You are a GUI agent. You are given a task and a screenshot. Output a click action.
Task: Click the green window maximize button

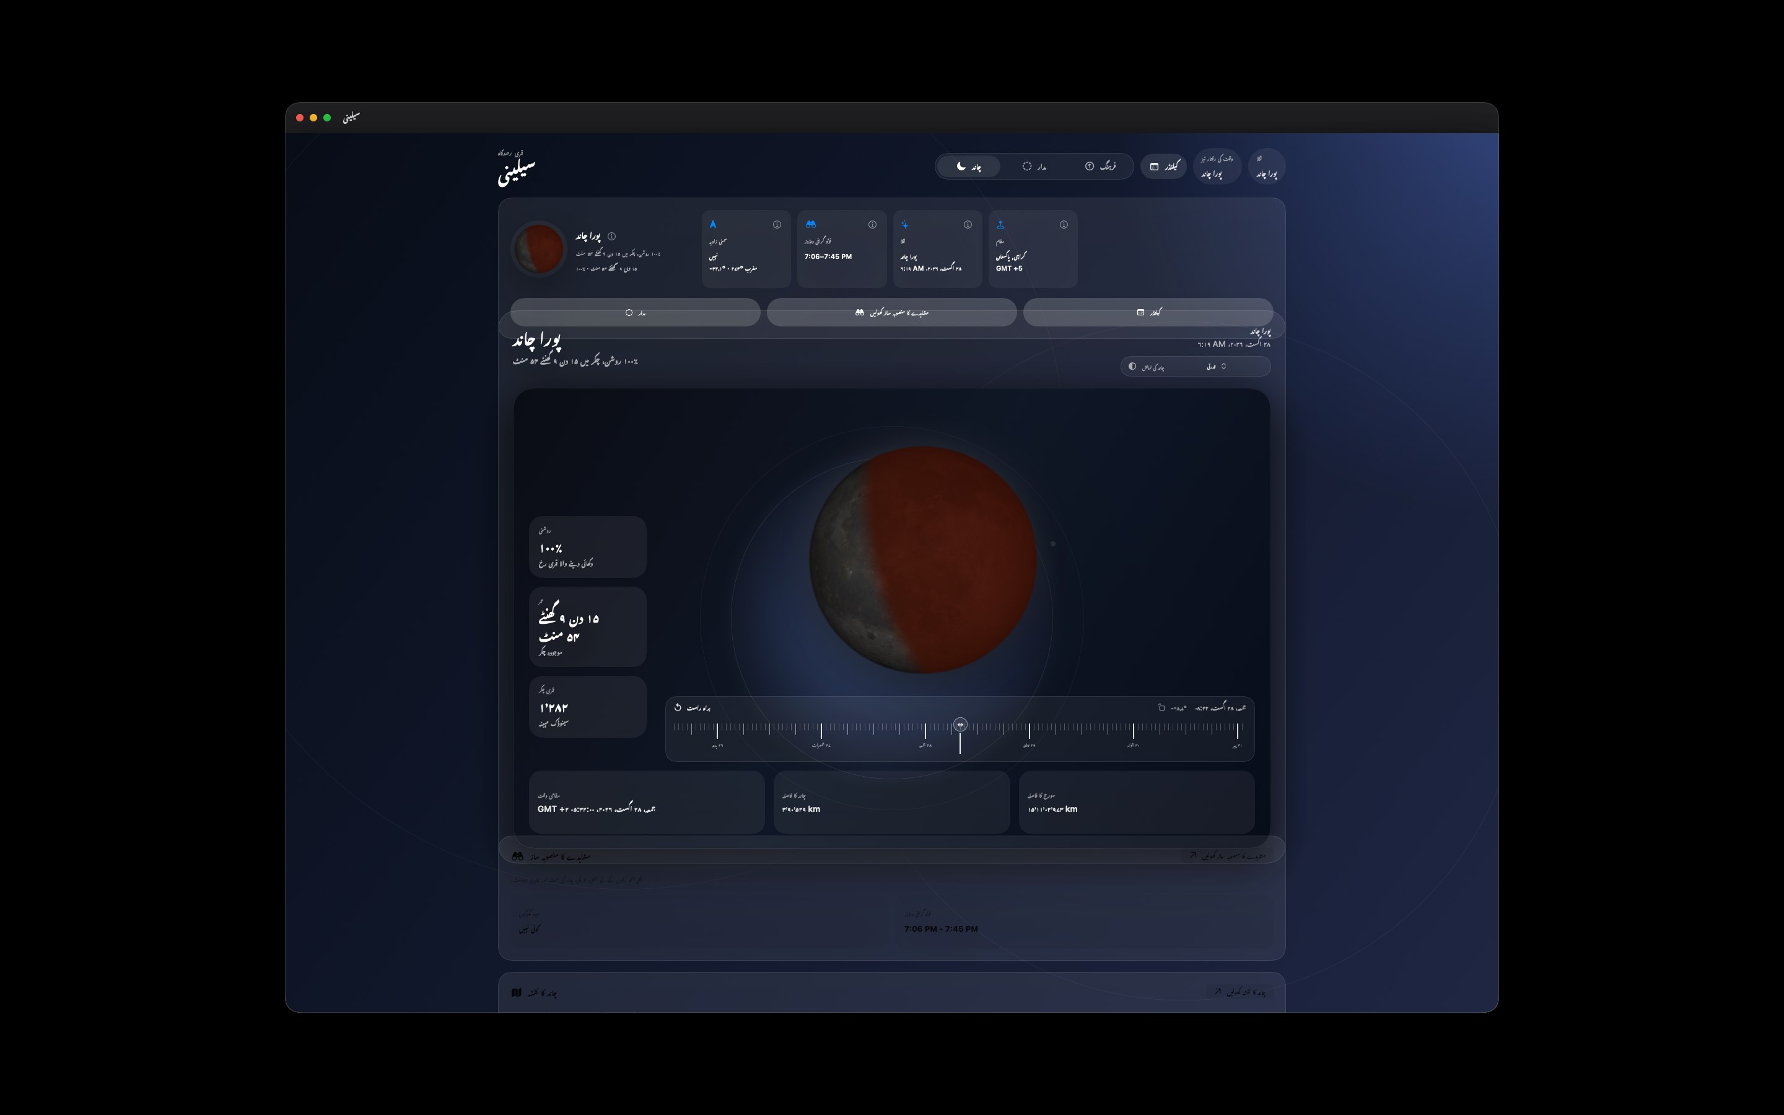[x=327, y=118]
